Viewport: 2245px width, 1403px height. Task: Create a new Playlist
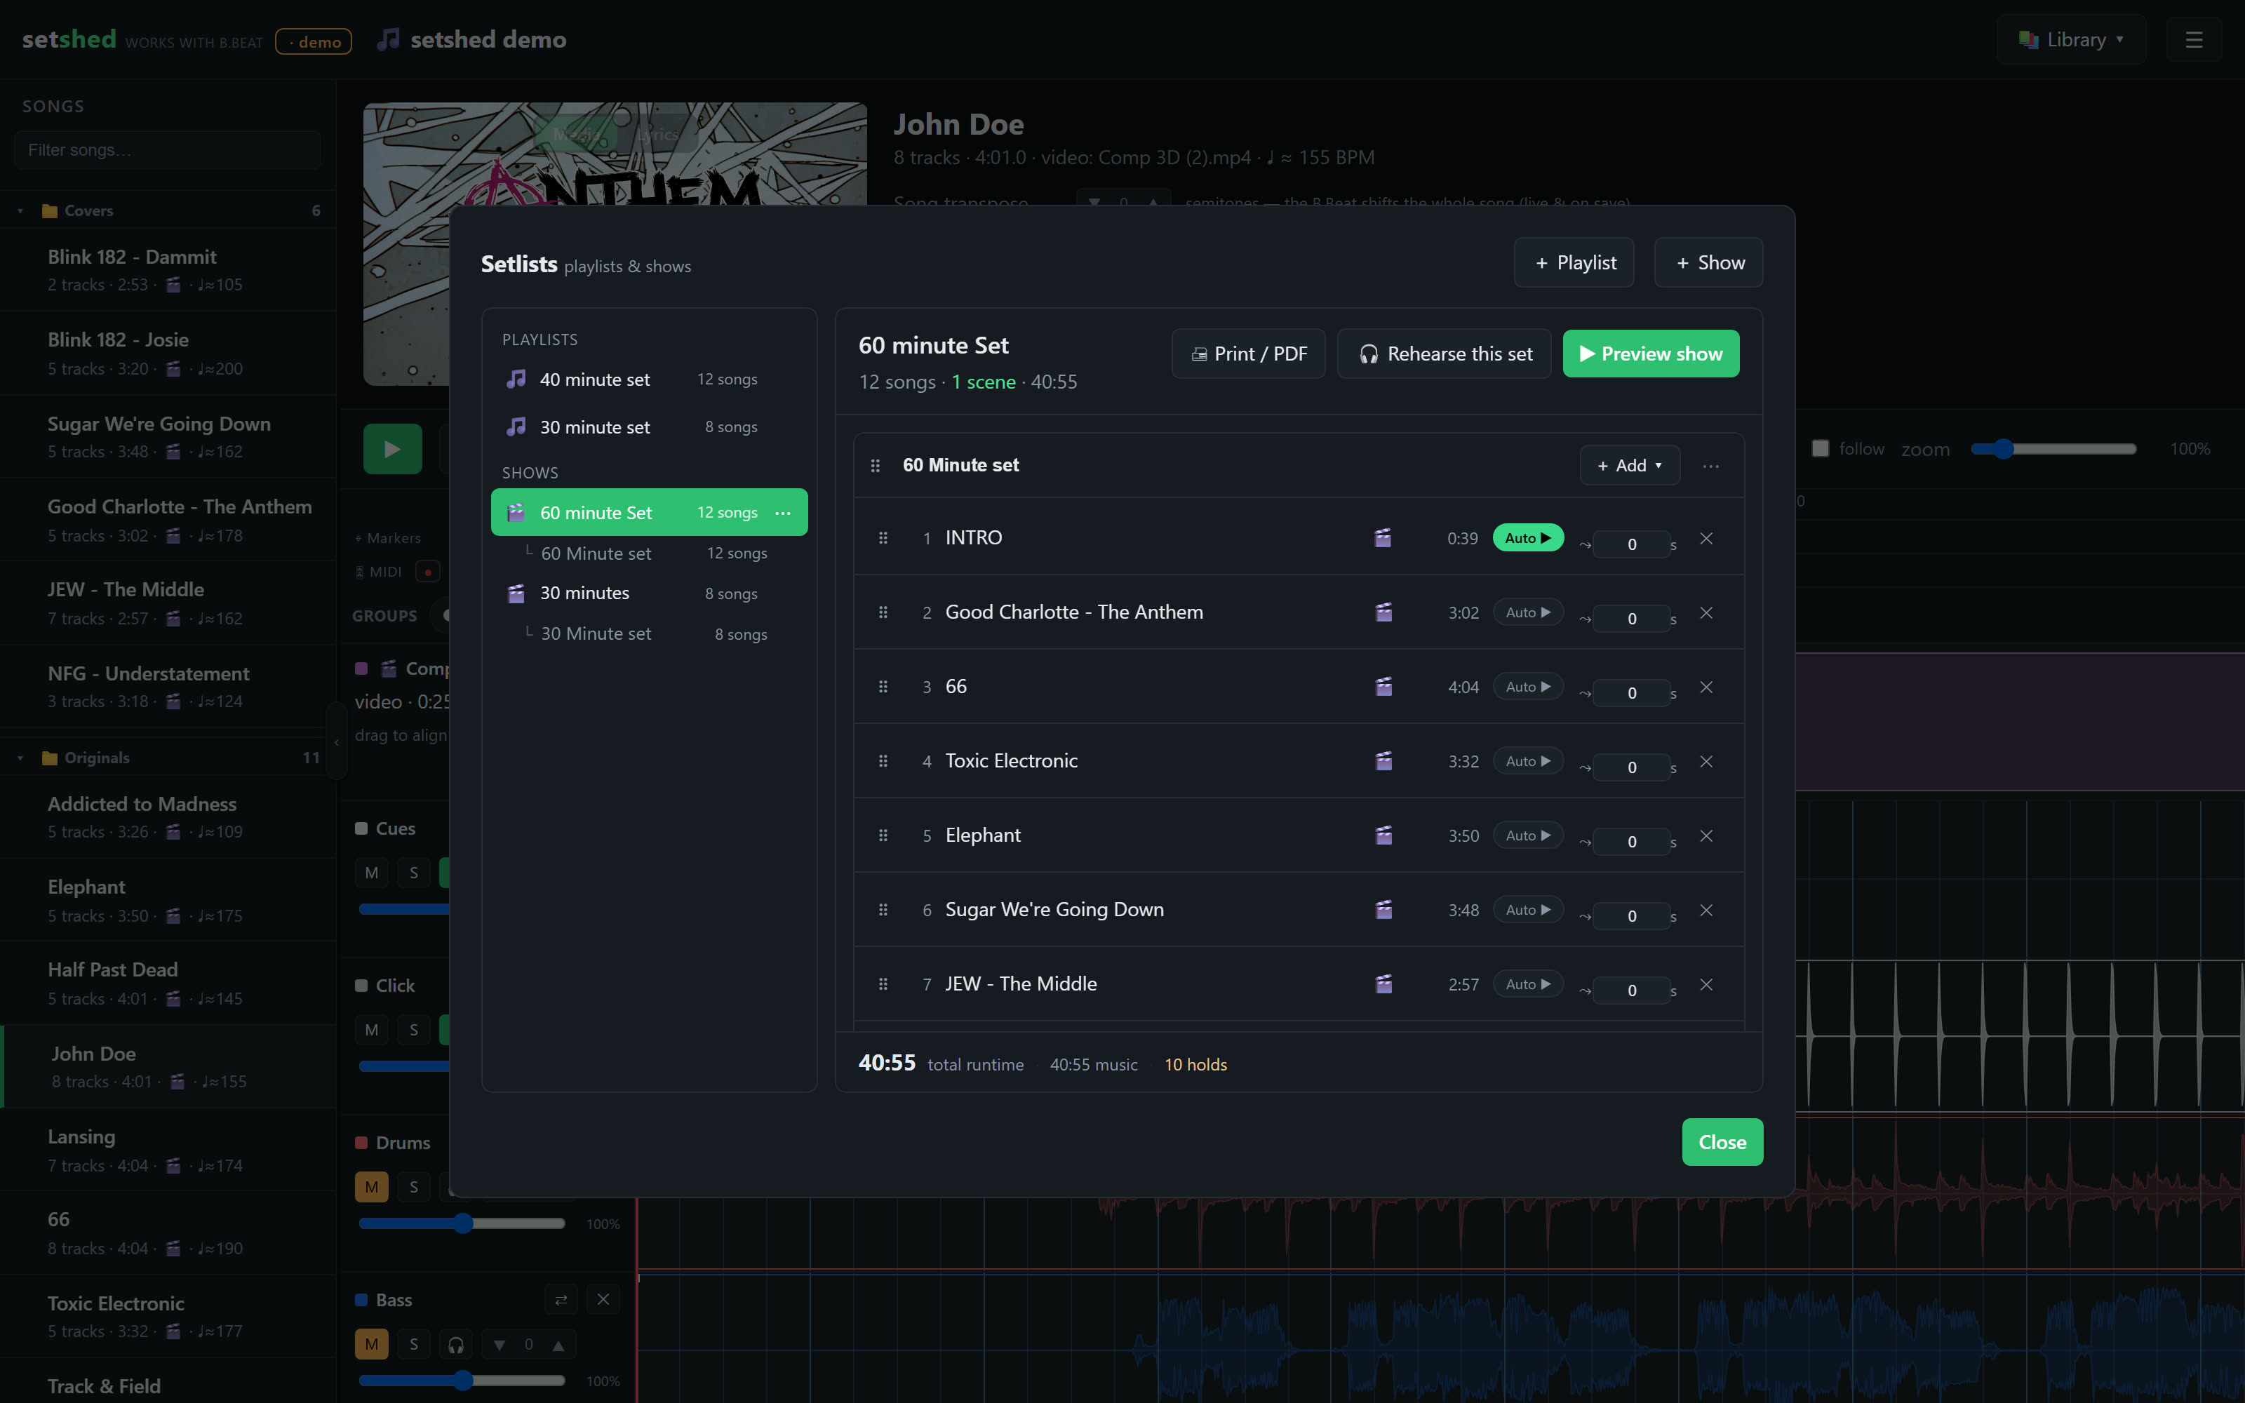(x=1574, y=262)
